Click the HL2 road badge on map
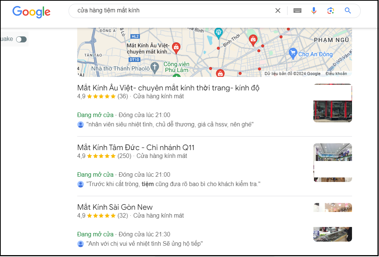 [135, 36]
